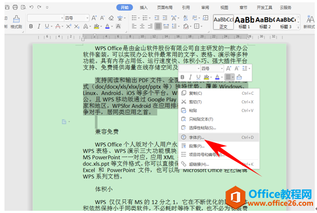Apply the 标题 1 style
Viewport: 317px width, 213px height.
(244, 22)
